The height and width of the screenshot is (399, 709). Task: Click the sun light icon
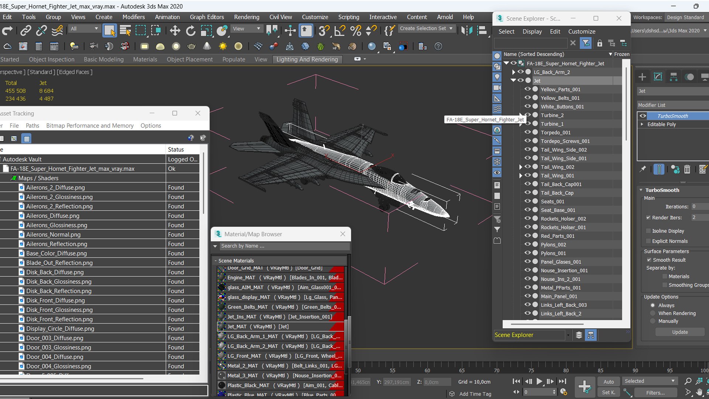(223, 47)
